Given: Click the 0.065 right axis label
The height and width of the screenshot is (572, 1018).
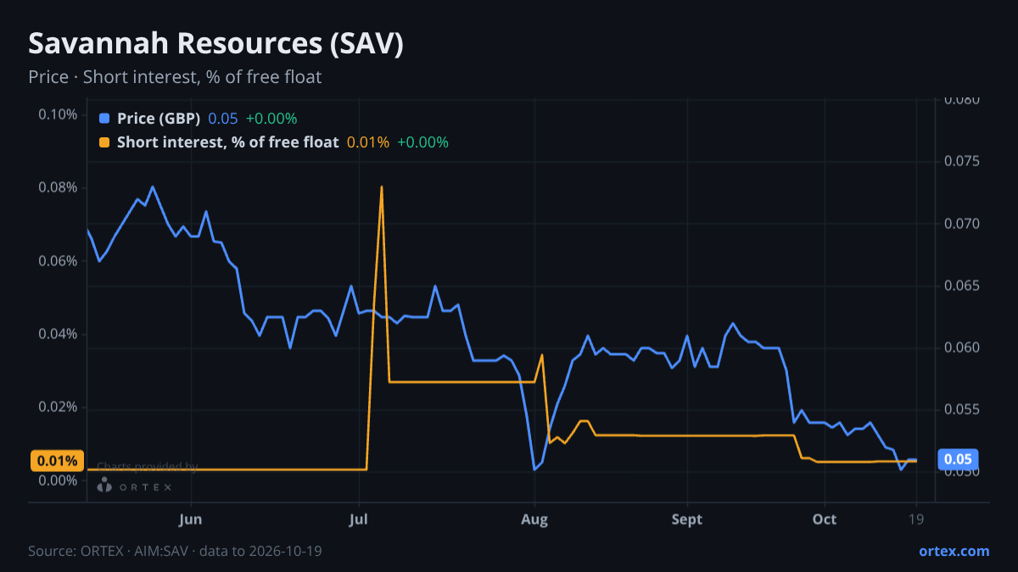Looking at the screenshot, I should 962,286.
